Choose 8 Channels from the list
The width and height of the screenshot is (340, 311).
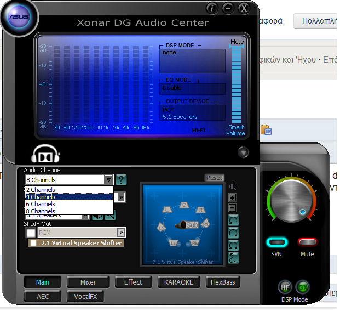[x=69, y=211]
